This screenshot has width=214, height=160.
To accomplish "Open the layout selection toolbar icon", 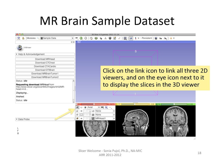I will [125, 38].
